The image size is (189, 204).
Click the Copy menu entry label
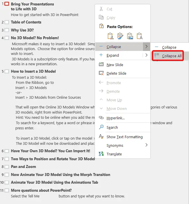[x=111, y=18]
